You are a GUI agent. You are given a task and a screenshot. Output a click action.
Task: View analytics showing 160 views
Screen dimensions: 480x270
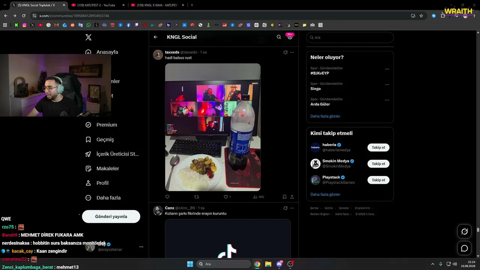pos(258,197)
